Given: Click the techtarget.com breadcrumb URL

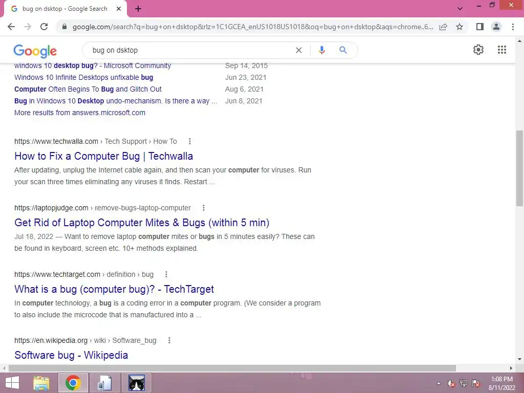Looking at the screenshot, I should [84, 274].
